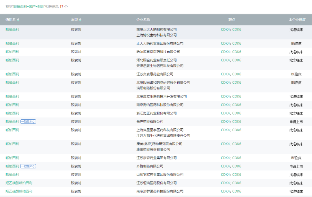
Task: Click company name 上海博悦生物科技有限公司
Action: click(x=157, y=35)
